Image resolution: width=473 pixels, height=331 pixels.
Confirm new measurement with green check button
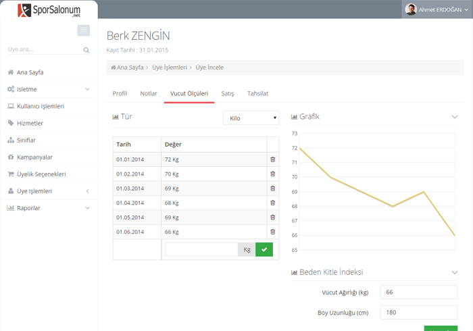click(264, 250)
